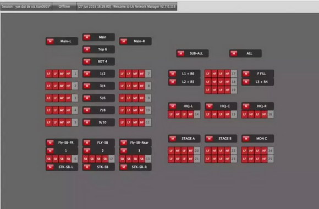Click the HF channel of amplifier 1

coord(68,74)
